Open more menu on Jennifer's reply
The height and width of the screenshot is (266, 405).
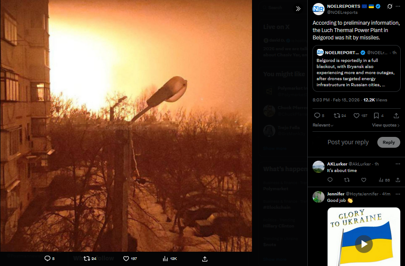click(398, 194)
